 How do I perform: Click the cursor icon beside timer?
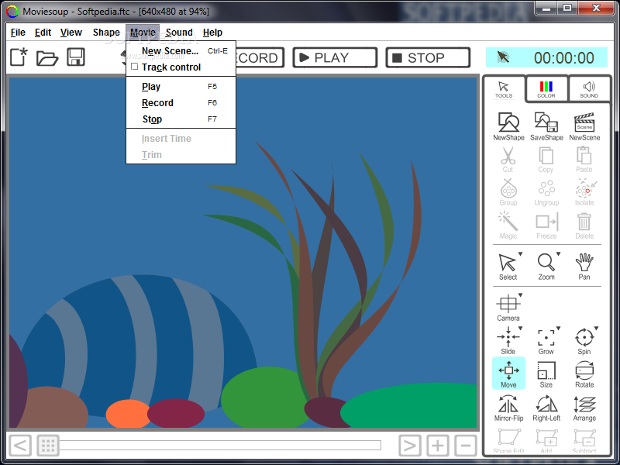point(503,57)
